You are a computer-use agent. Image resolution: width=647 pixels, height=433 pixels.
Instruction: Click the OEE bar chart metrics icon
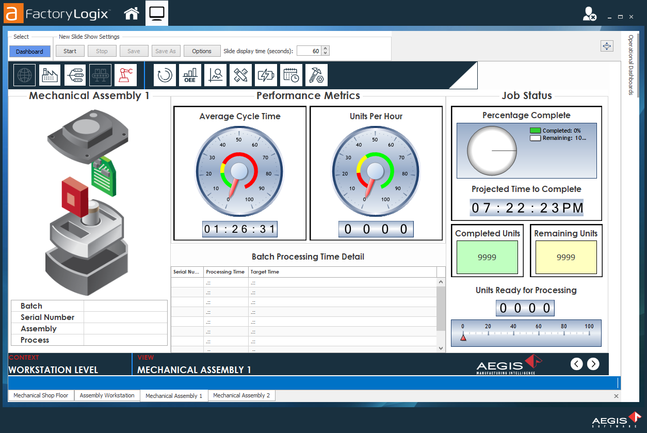[190, 75]
